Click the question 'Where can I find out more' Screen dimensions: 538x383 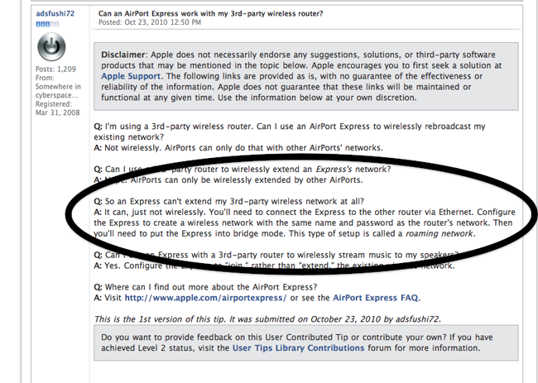211,287
